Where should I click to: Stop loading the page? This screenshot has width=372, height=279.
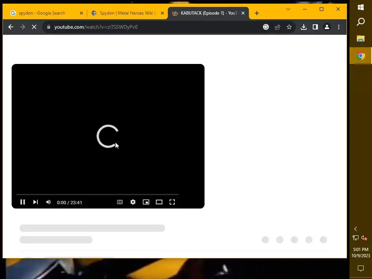[34, 27]
